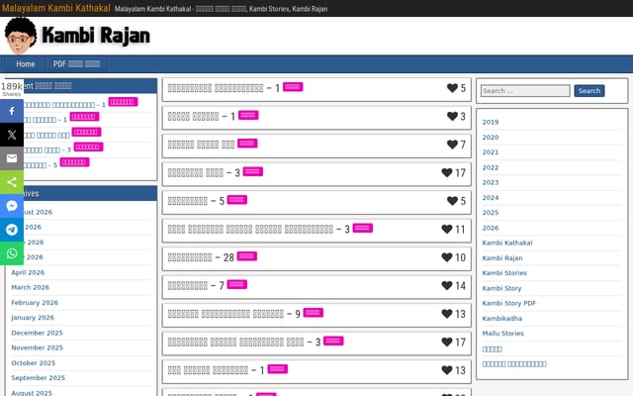The height and width of the screenshot is (396, 633).
Task: Open September 2025 archive
Action: 38,378
